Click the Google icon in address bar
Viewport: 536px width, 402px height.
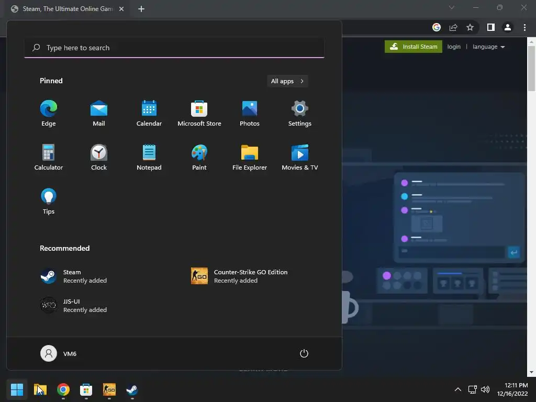click(x=436, y=27)
